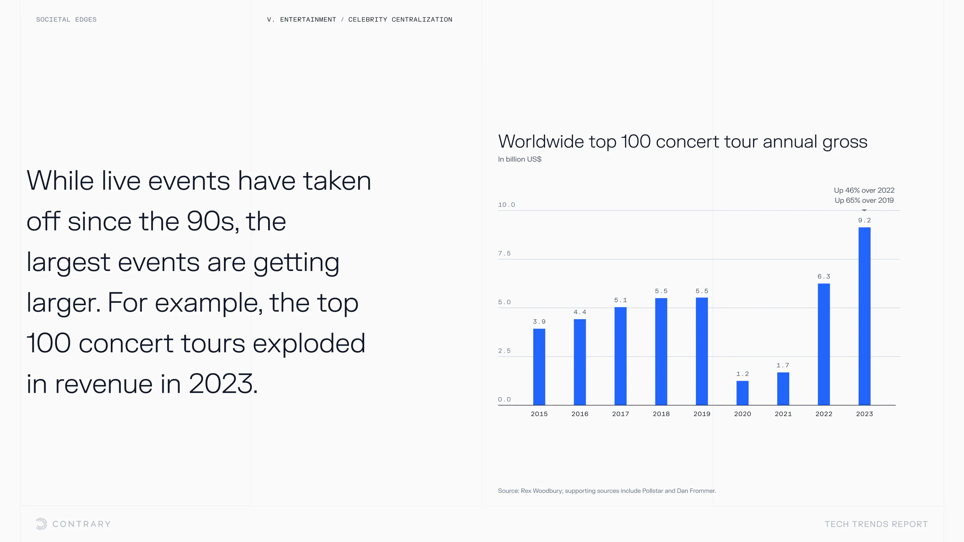Click the SOCIETAL EDGES header label

pyautogui.click(x=66, y=19)
